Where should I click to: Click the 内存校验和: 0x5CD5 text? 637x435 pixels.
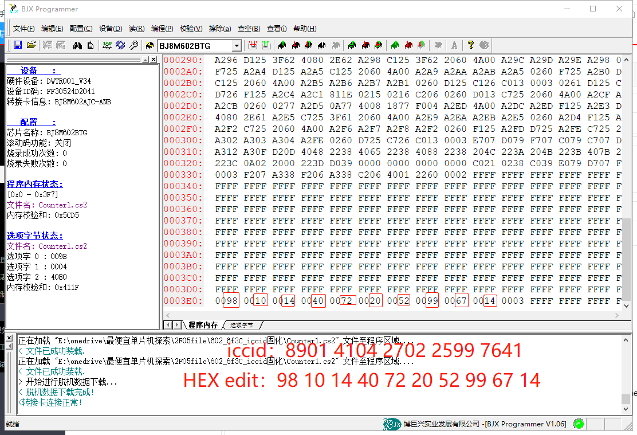point(43,215)
